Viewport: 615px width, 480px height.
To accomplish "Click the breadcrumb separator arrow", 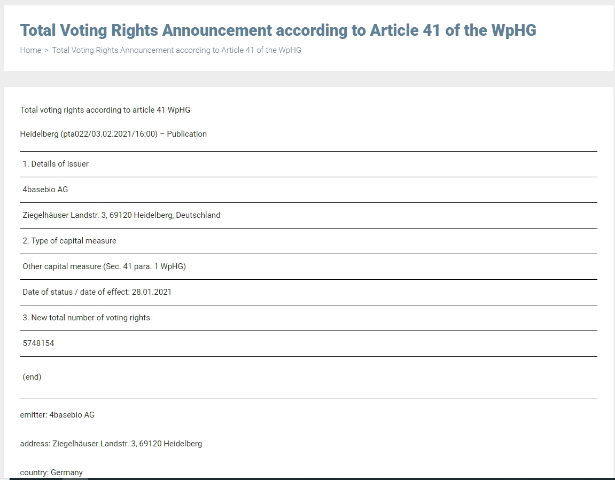I will 46,50.
